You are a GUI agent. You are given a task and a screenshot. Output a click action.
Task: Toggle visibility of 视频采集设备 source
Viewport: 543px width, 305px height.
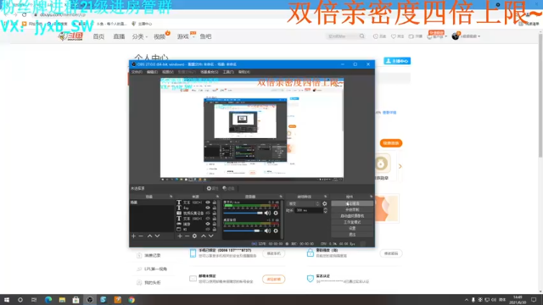coord(208,213)
